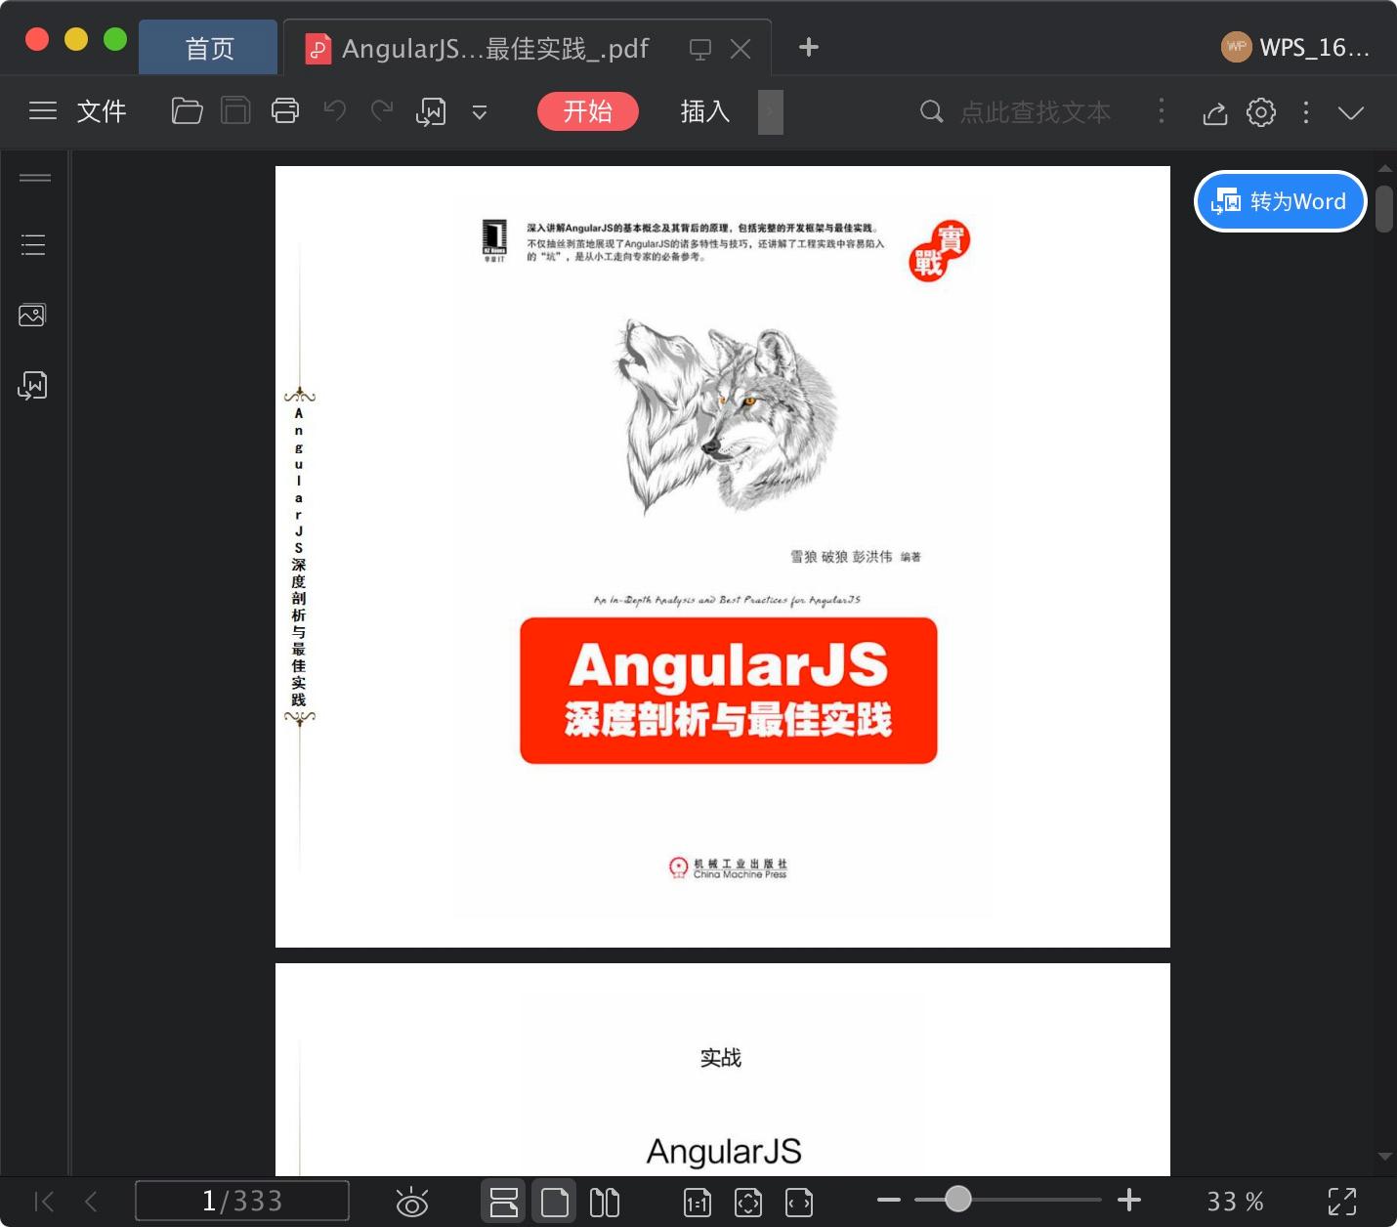Screen dimensions: 1397x1227
Task: Open a file with the folder icon
Action: pos(187,111)
